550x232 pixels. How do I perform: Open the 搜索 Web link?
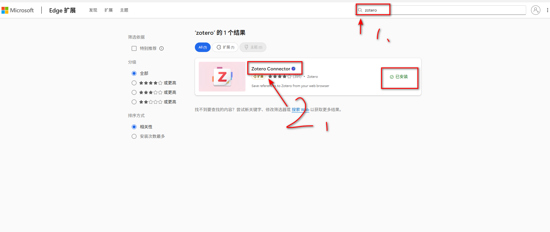click(x=300, y=110)
